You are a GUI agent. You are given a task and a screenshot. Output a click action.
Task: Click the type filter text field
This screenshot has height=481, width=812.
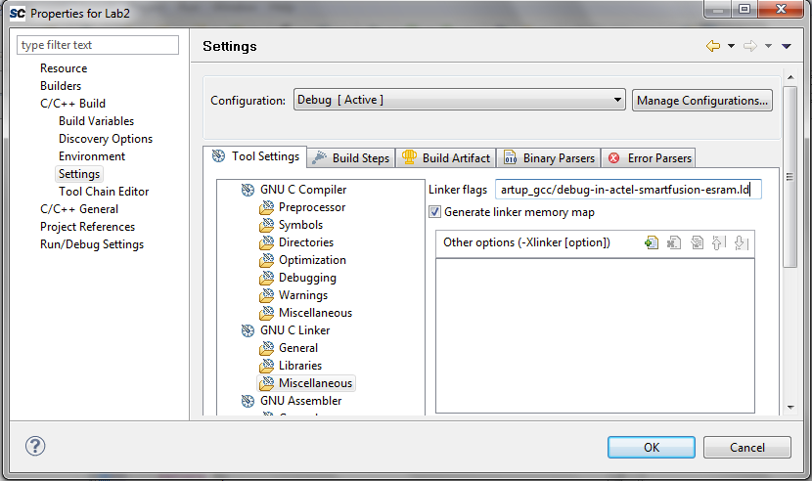[x=98, y=45]
